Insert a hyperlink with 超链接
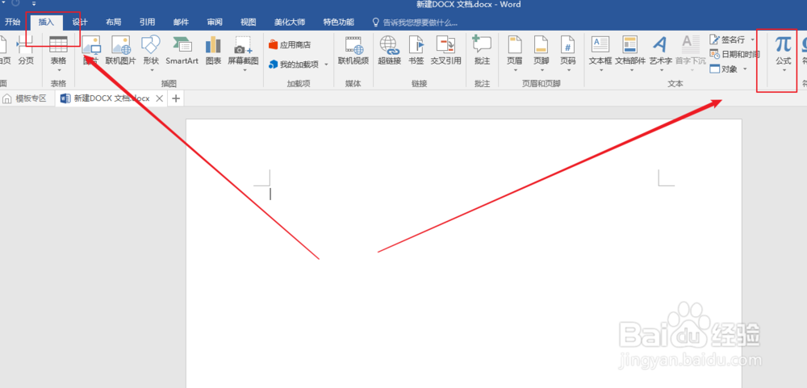This screenshot has height=388, width=807. click(x=389, y=51)
